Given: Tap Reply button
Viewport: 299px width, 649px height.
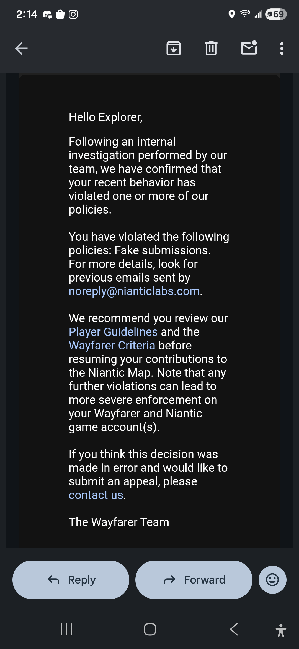Looking at the screenshot, I should pyautogui.click(x=71, y=580).
